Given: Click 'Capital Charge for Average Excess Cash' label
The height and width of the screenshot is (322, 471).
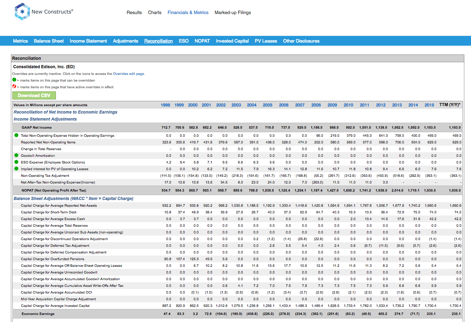Looking at the screenshot, I should [x=53, y=219].
